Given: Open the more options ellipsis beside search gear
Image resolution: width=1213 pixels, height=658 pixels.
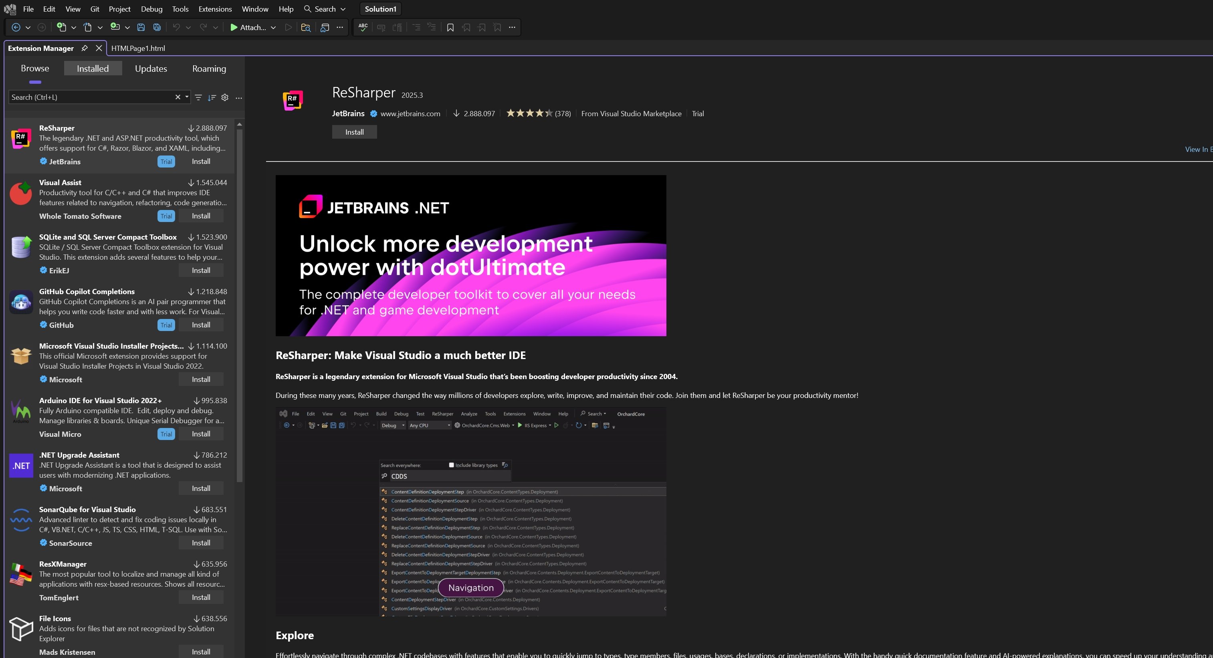Looking at the screenshot, I should tap(239, 98).
